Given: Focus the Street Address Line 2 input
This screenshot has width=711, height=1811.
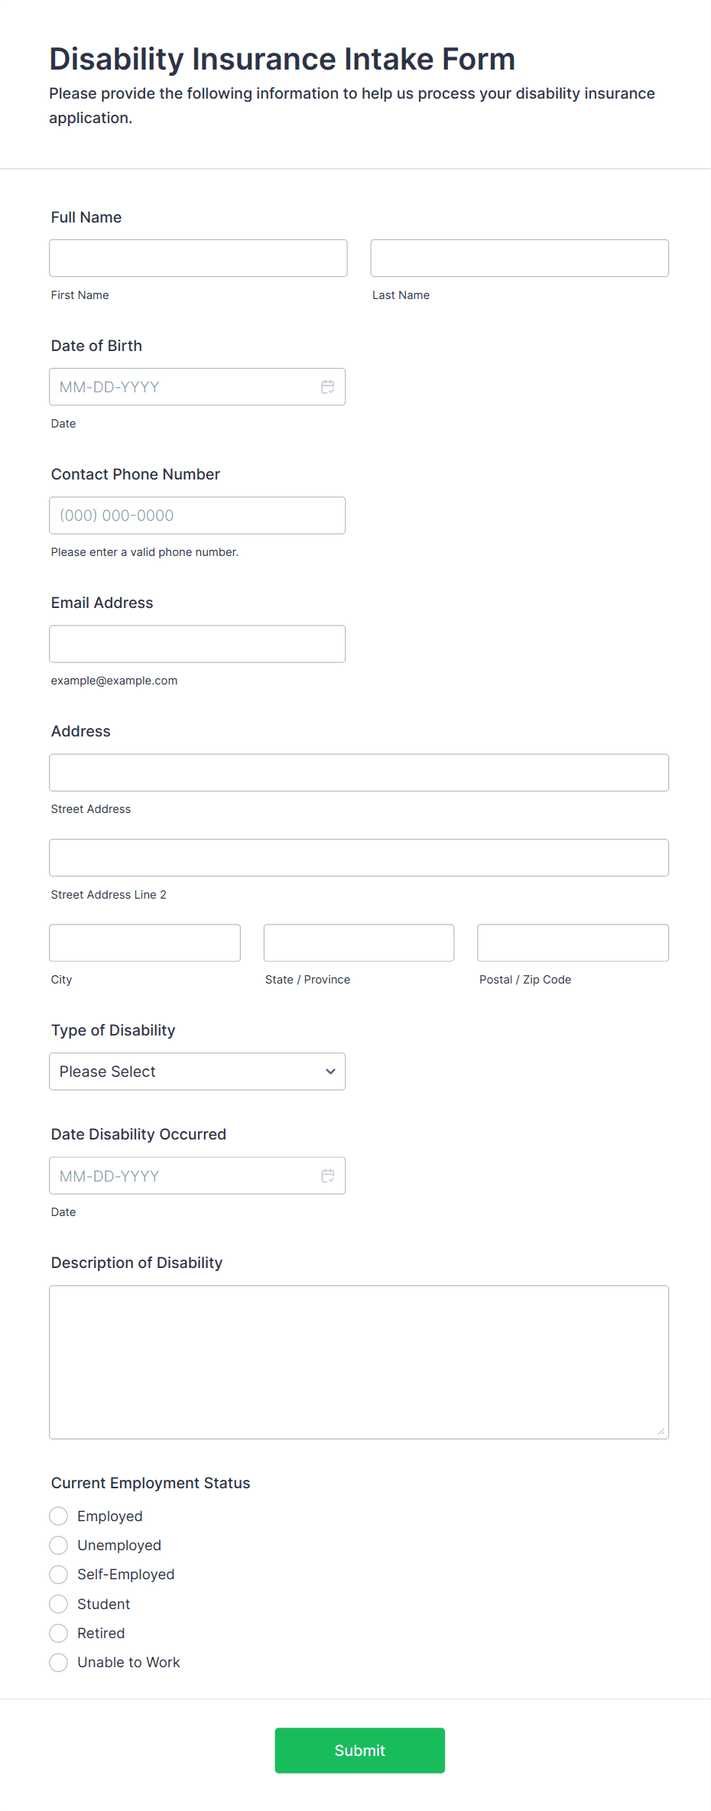Looking at the screenshot, I should [x=359, y=857].
